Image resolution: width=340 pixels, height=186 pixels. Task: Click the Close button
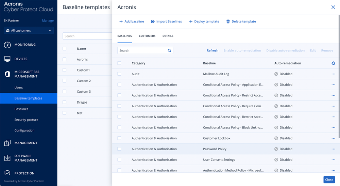click(x=329, y=180)
